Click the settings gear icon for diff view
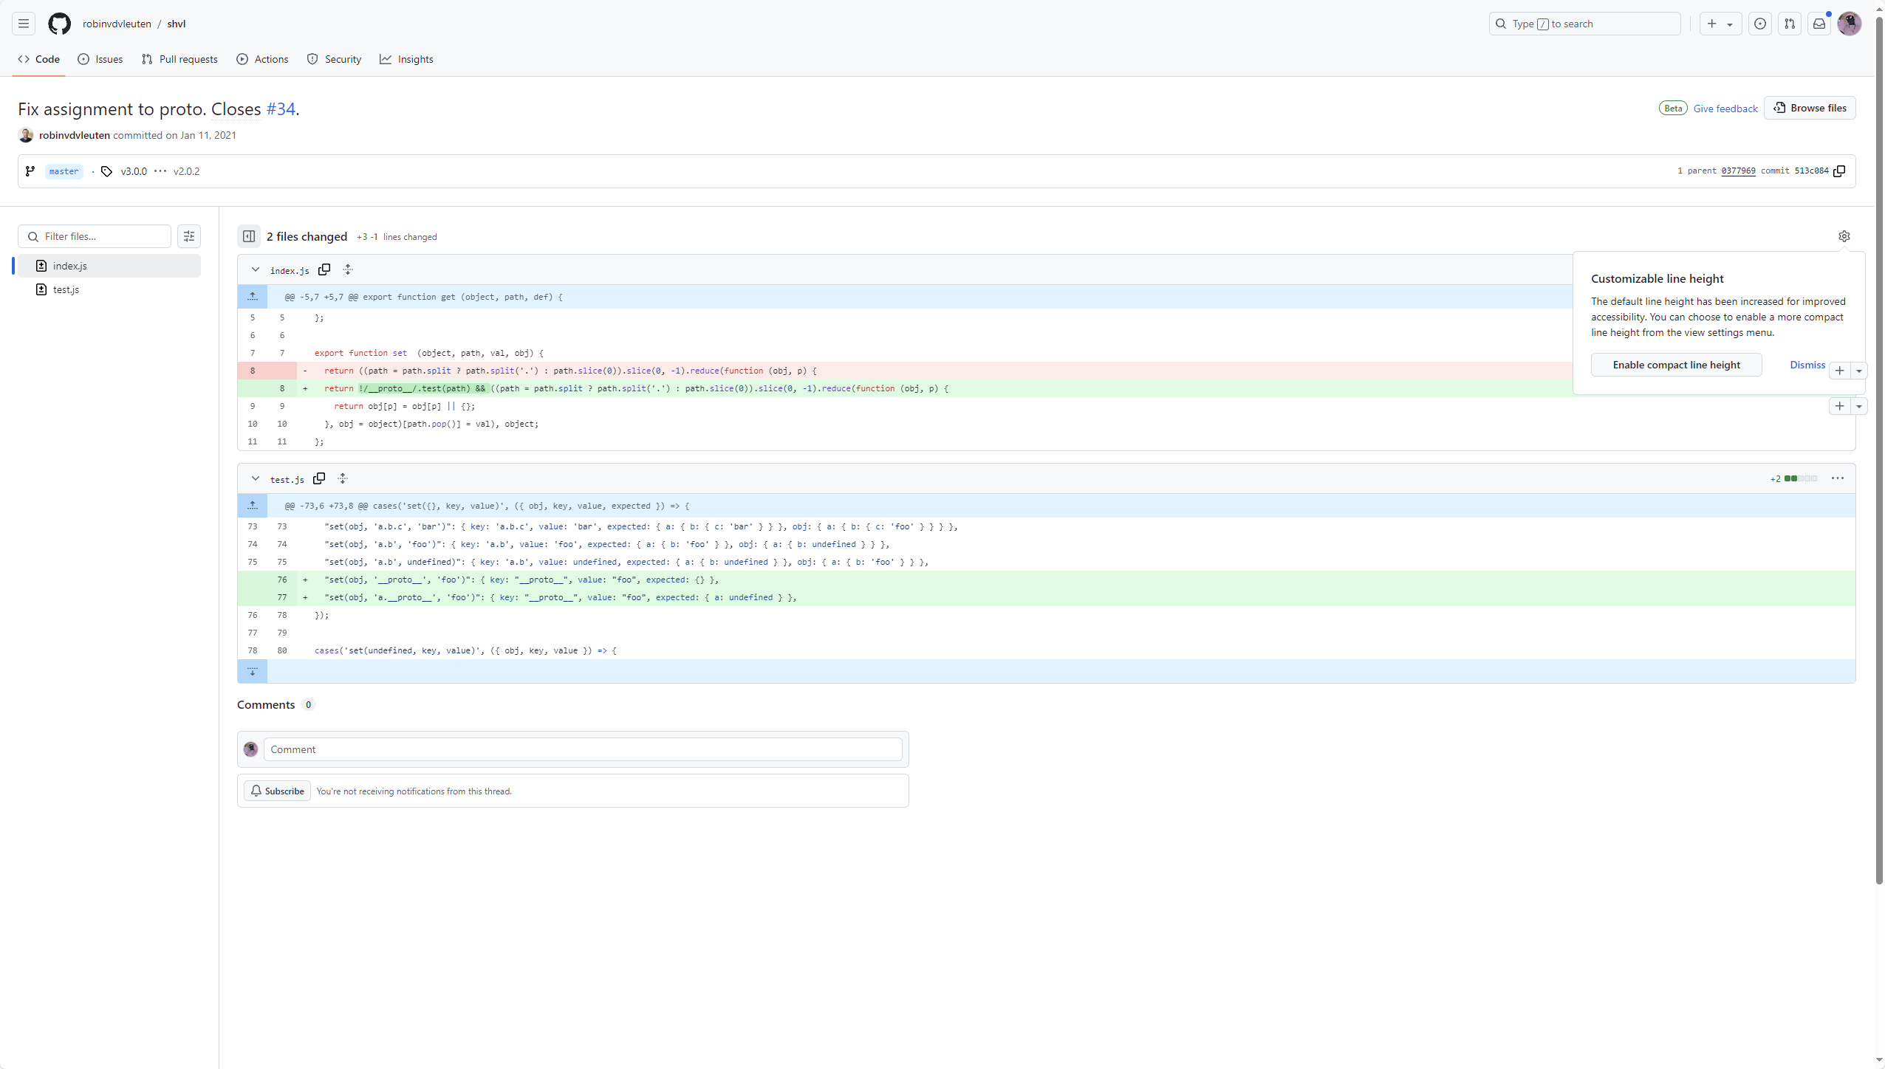 1845,236
